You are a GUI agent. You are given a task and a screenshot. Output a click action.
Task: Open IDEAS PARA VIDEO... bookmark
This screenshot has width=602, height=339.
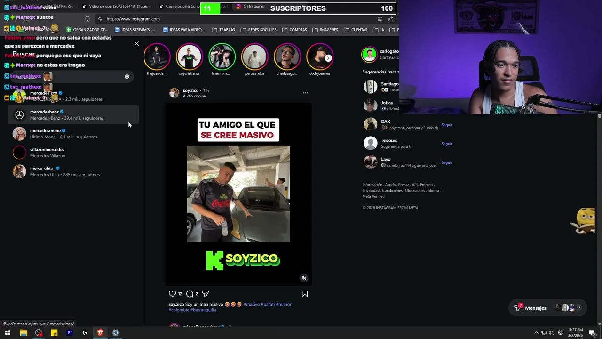click(183, 30)
